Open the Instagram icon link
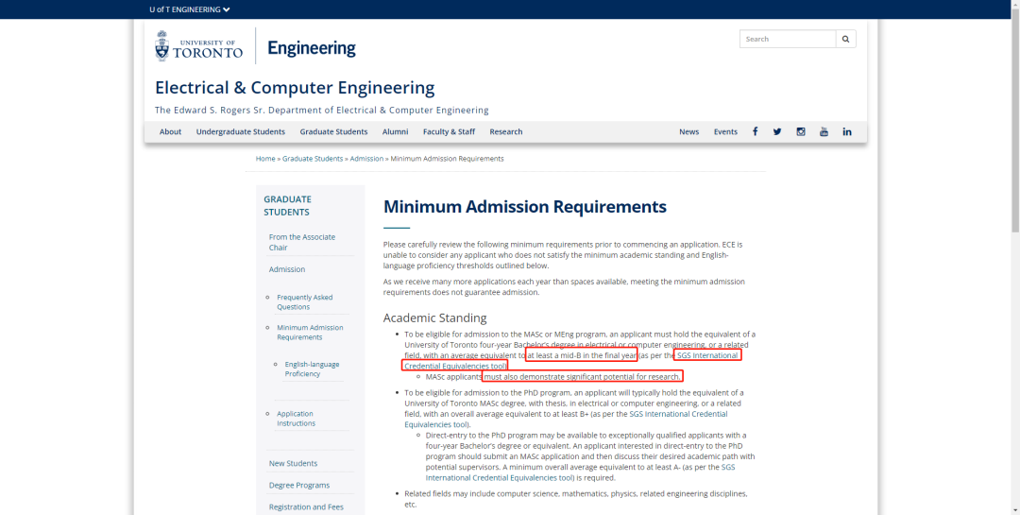 (x=801, y=131)
